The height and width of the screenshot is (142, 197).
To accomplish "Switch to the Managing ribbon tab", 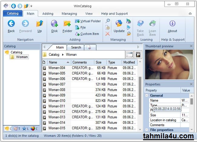I will click(69, 14).
